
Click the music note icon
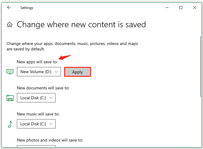point(10,124)
